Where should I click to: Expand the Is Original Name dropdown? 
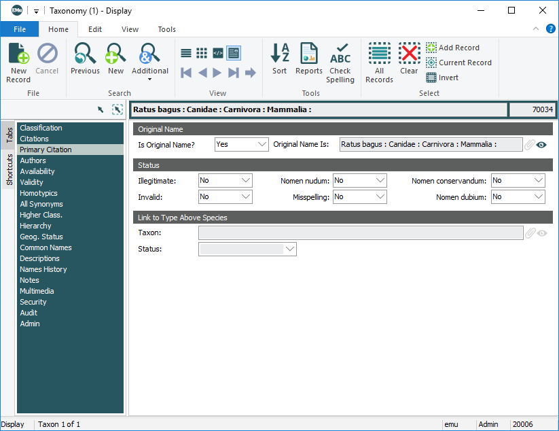[x=262, y=144]
